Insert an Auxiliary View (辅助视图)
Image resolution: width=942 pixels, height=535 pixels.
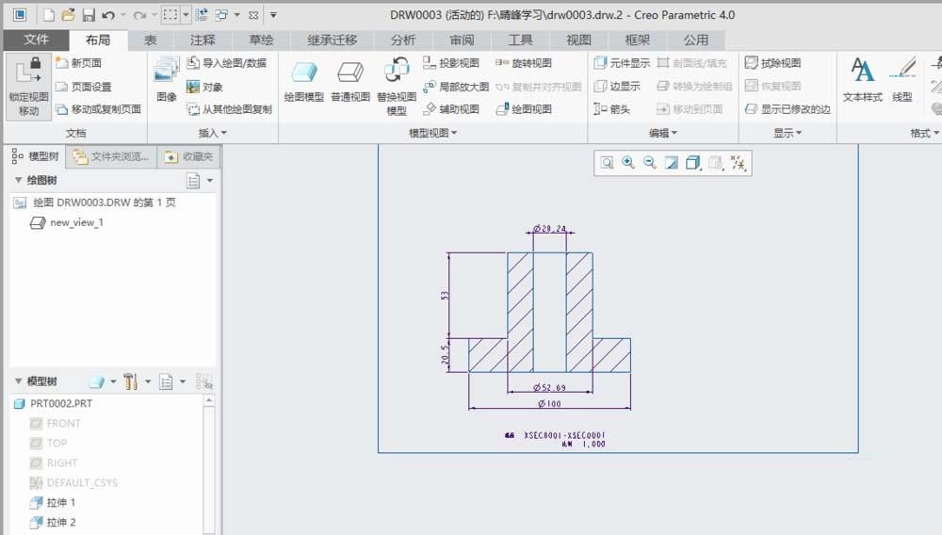click(451, 109)
